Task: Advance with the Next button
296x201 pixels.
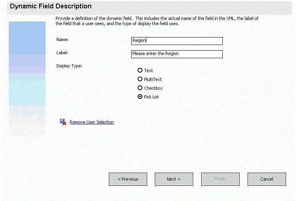Action: (174, 179)
